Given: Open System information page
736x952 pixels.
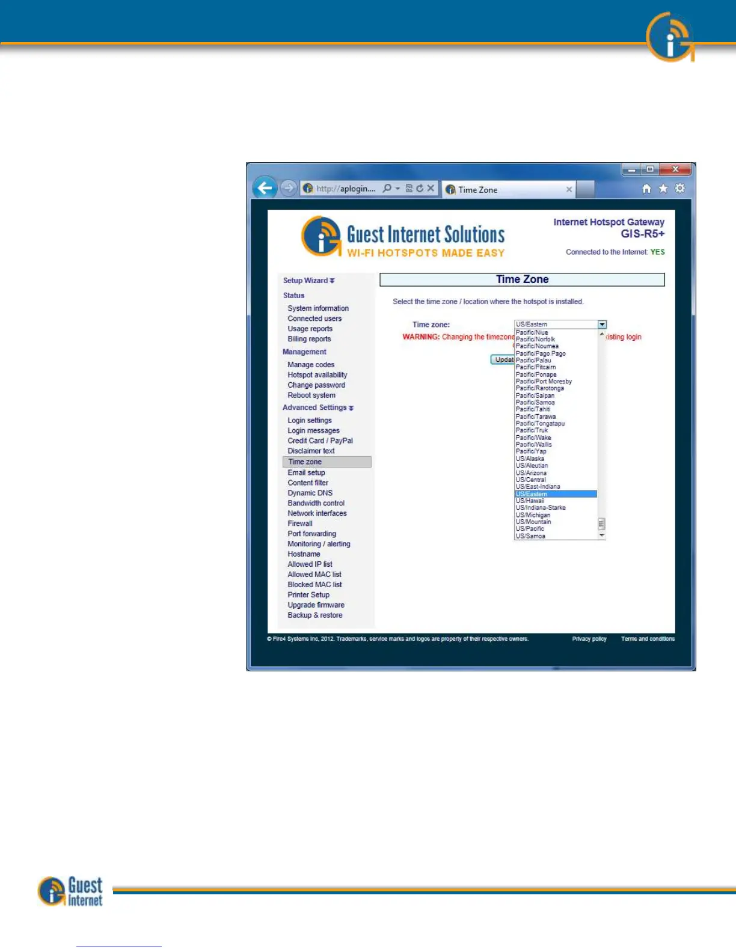Looking at the screenshot, I should point(318,308).
